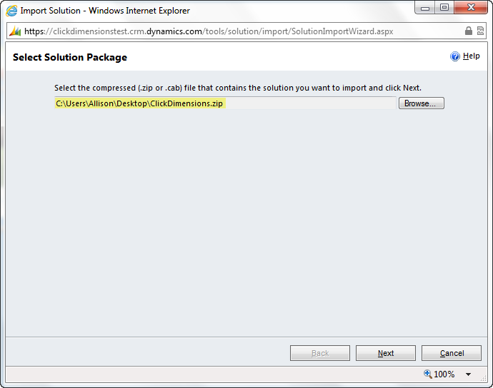The width and height of the screenshot is (493, 388).
Task: Click the security lock icon in address bar
Action: [469, 31]
